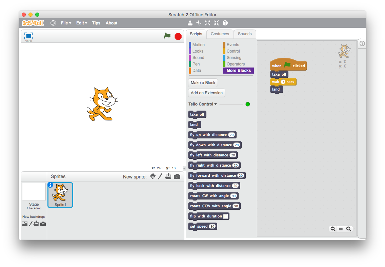Paint a new backdrop
The image size is (385, 267).
point(31,224)
